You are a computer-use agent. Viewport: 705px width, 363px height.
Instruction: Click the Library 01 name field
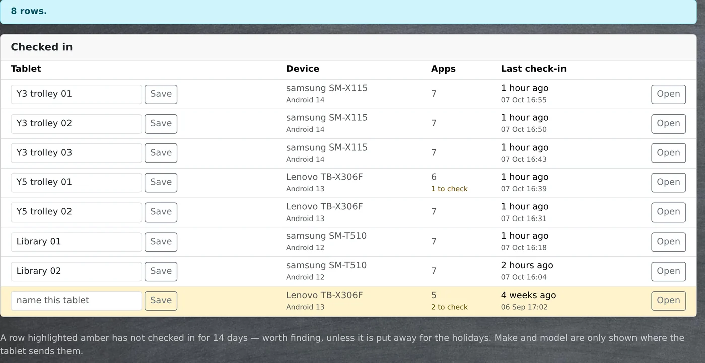[x=76, y=242]
